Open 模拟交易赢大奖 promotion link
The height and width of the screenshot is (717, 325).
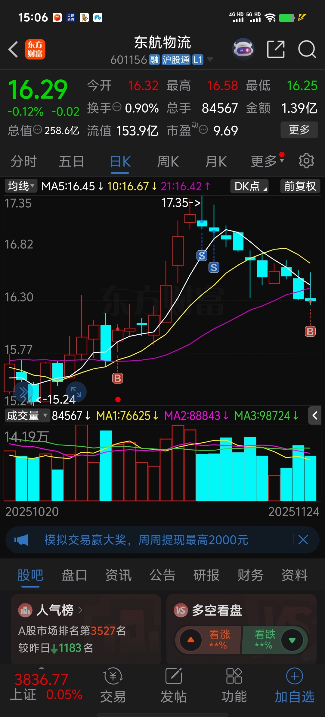(x=146, y=540)
